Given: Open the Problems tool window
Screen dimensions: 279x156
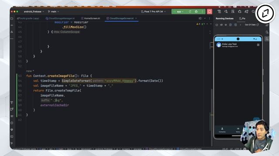Looking at the screenshot, I should click(12, 123).
